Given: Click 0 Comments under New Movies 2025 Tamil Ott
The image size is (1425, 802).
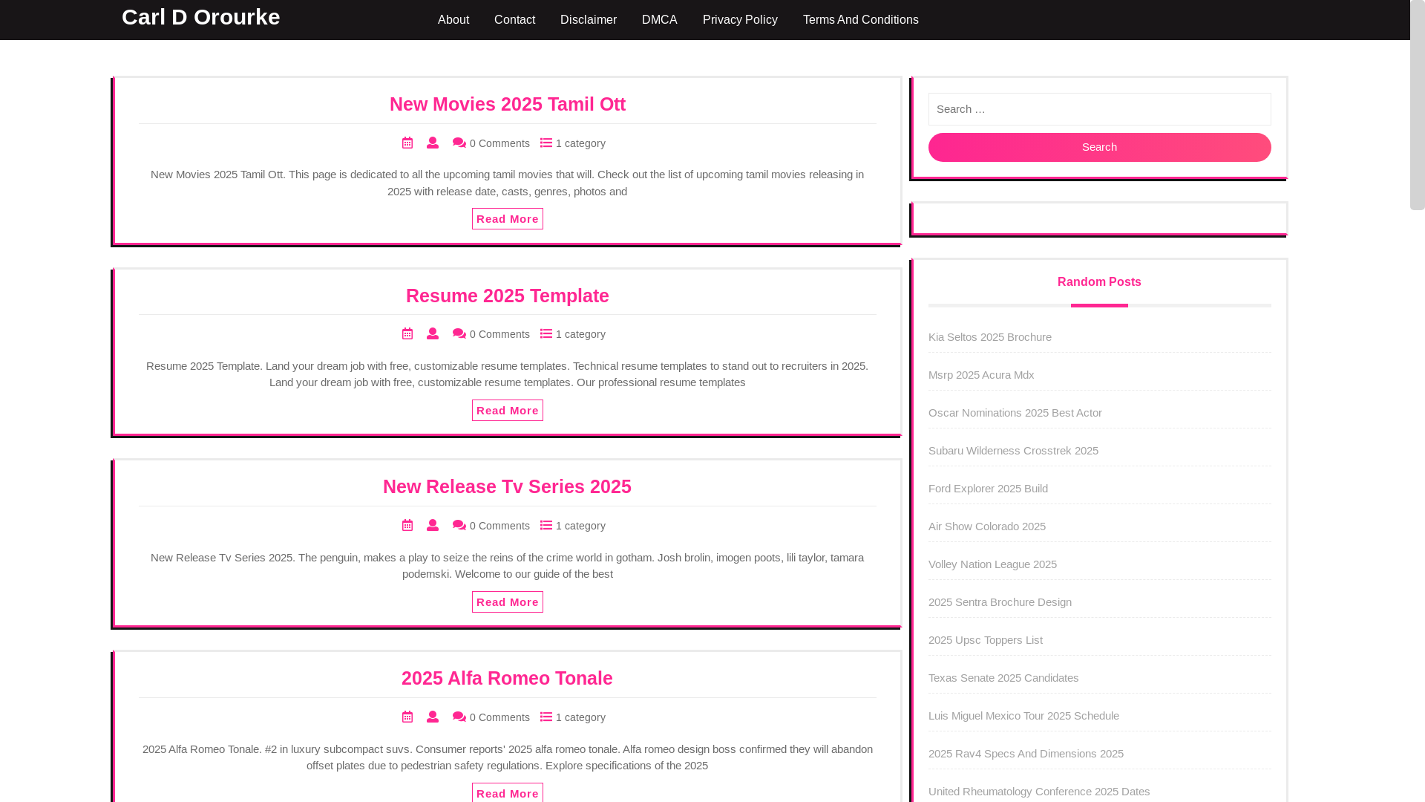Looking at the screenshot, I should click(x=499, y=143).
